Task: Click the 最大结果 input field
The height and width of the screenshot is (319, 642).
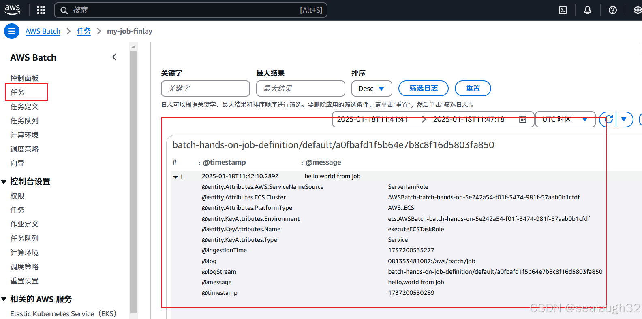Action: [301, 89]
